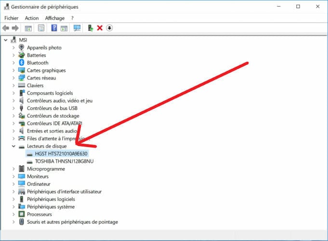
Task: Expand the Cartes réseau node arrow
Action: (13, 78)
